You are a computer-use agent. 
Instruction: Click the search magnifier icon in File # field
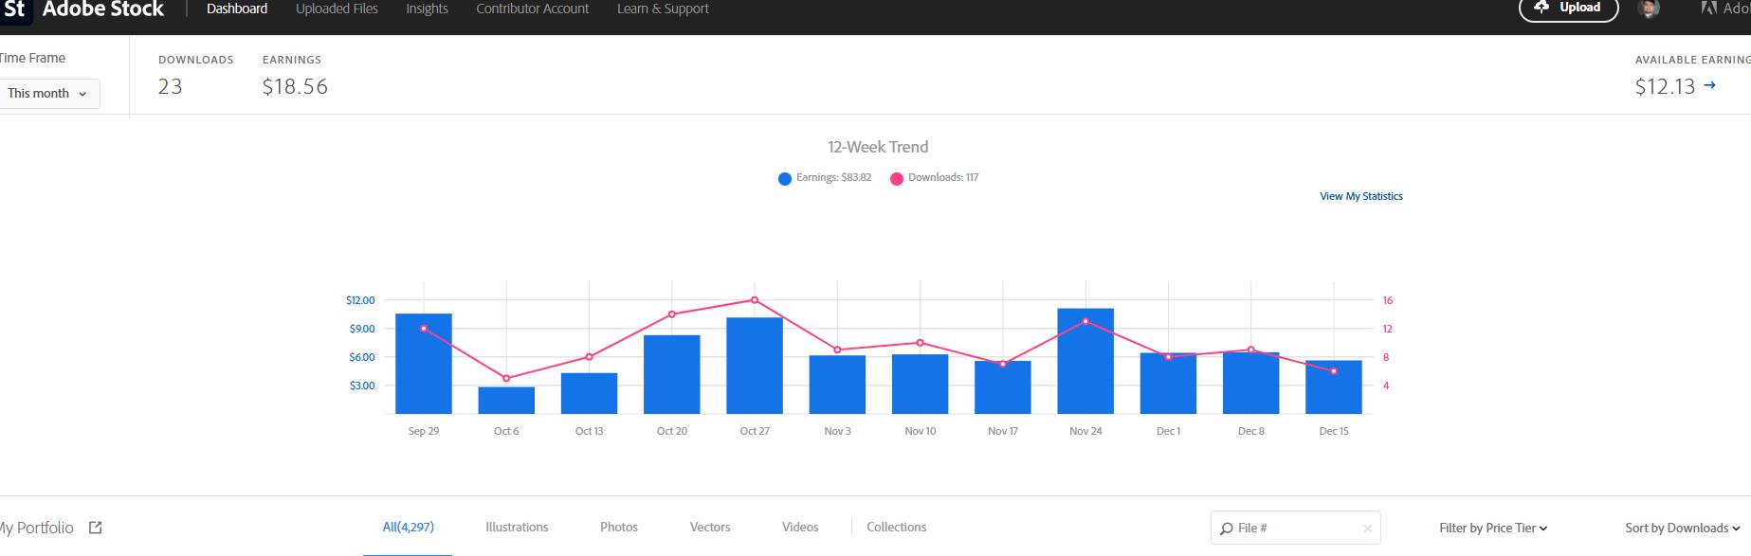(1226, 529)
